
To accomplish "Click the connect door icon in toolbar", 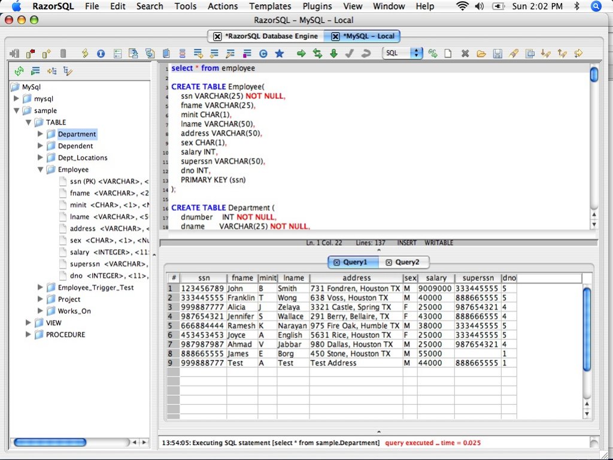I will pos(14,53).
